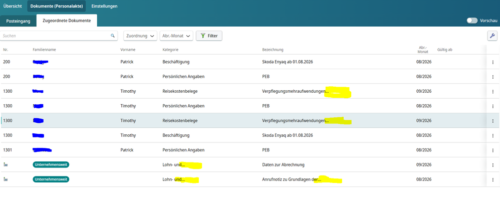Toggle the Vorschau preview switch

click(472, 21)
